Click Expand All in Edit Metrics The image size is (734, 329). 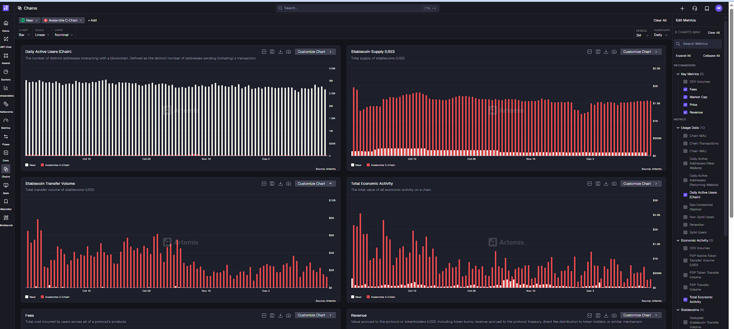pos(683,56)
